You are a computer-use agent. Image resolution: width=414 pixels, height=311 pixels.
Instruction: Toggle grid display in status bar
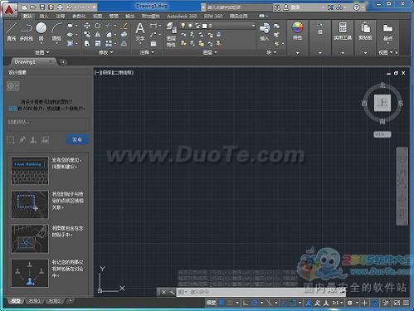click(x=222, y=303)
